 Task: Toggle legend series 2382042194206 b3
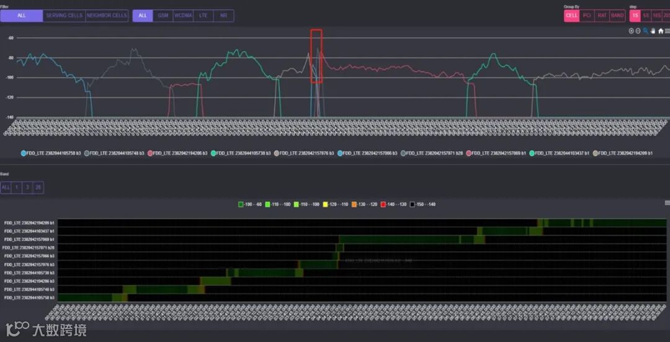(178, 153)
